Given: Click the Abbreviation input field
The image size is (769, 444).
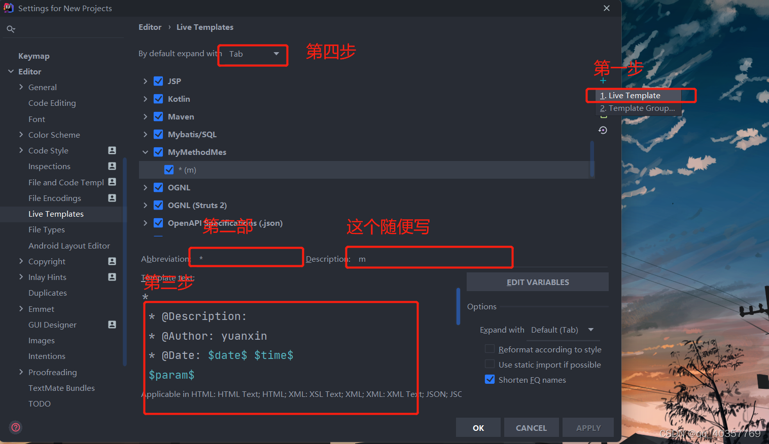Looking at the screenshot, I should click(x=247, y=258).
